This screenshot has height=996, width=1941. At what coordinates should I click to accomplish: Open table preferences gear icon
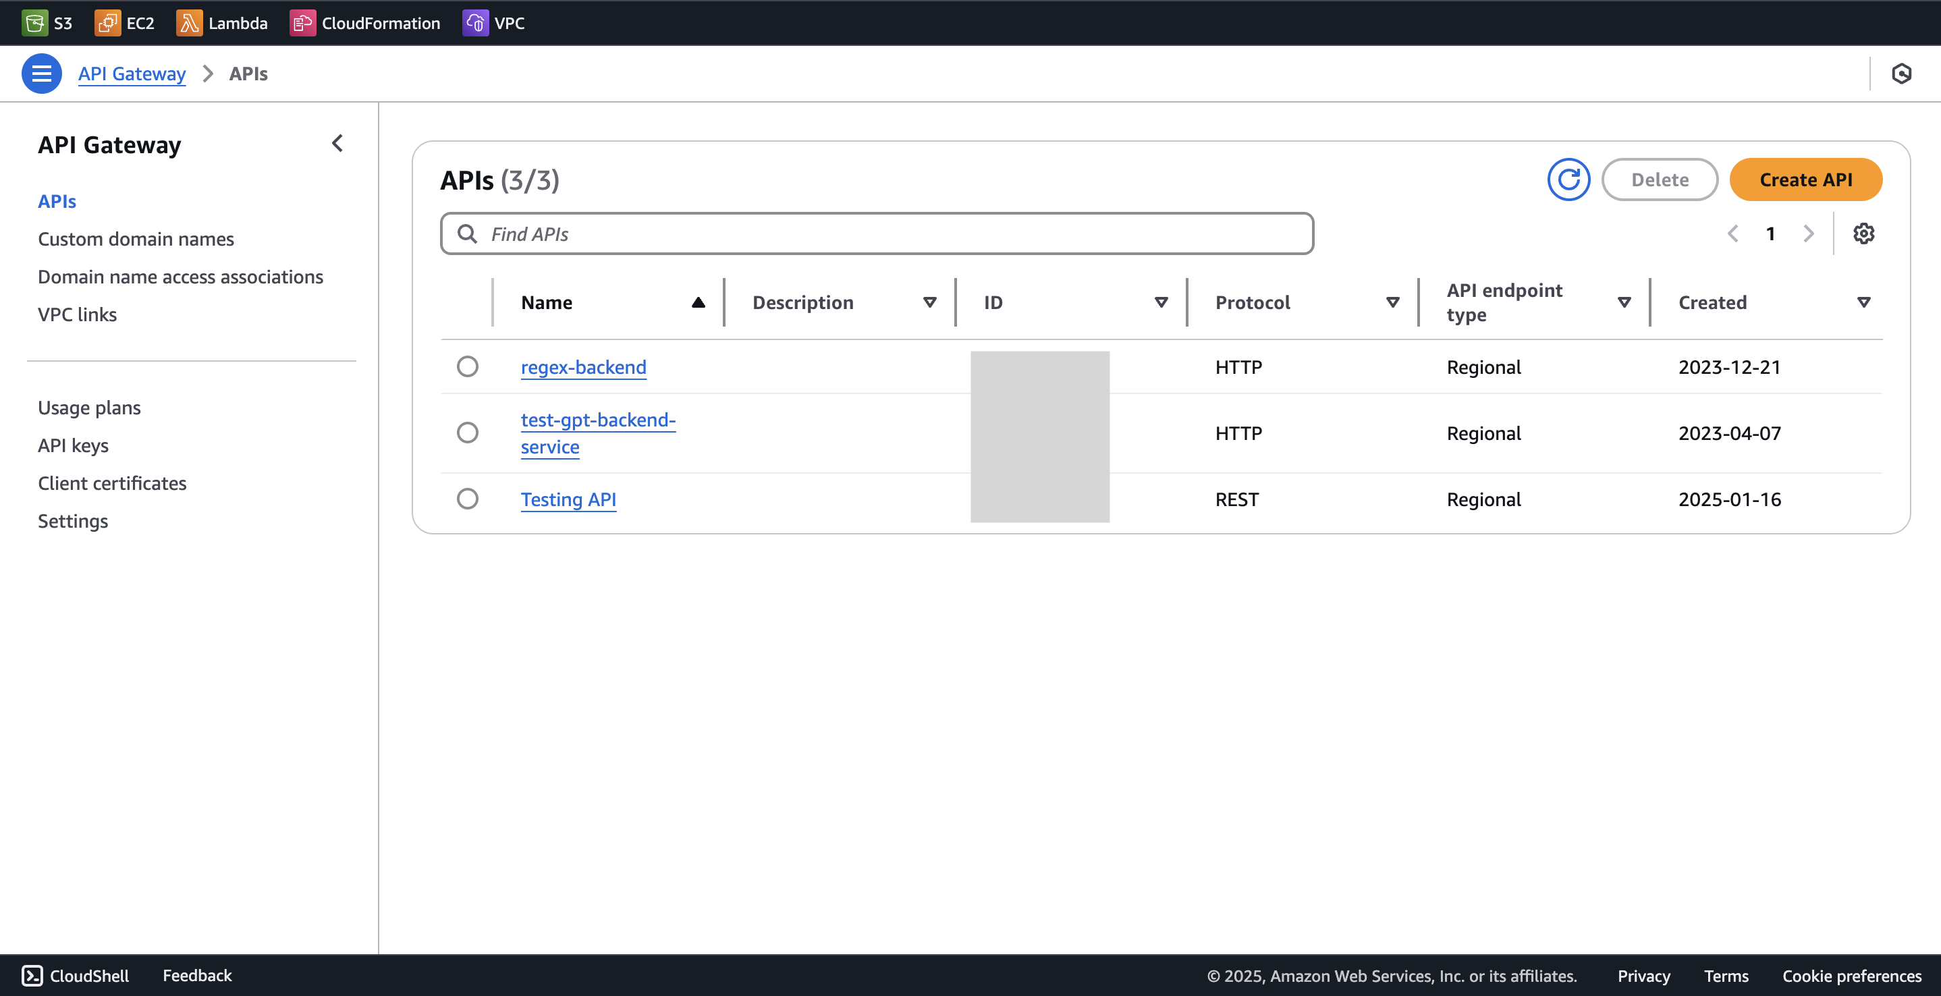tap(1863, 233)
